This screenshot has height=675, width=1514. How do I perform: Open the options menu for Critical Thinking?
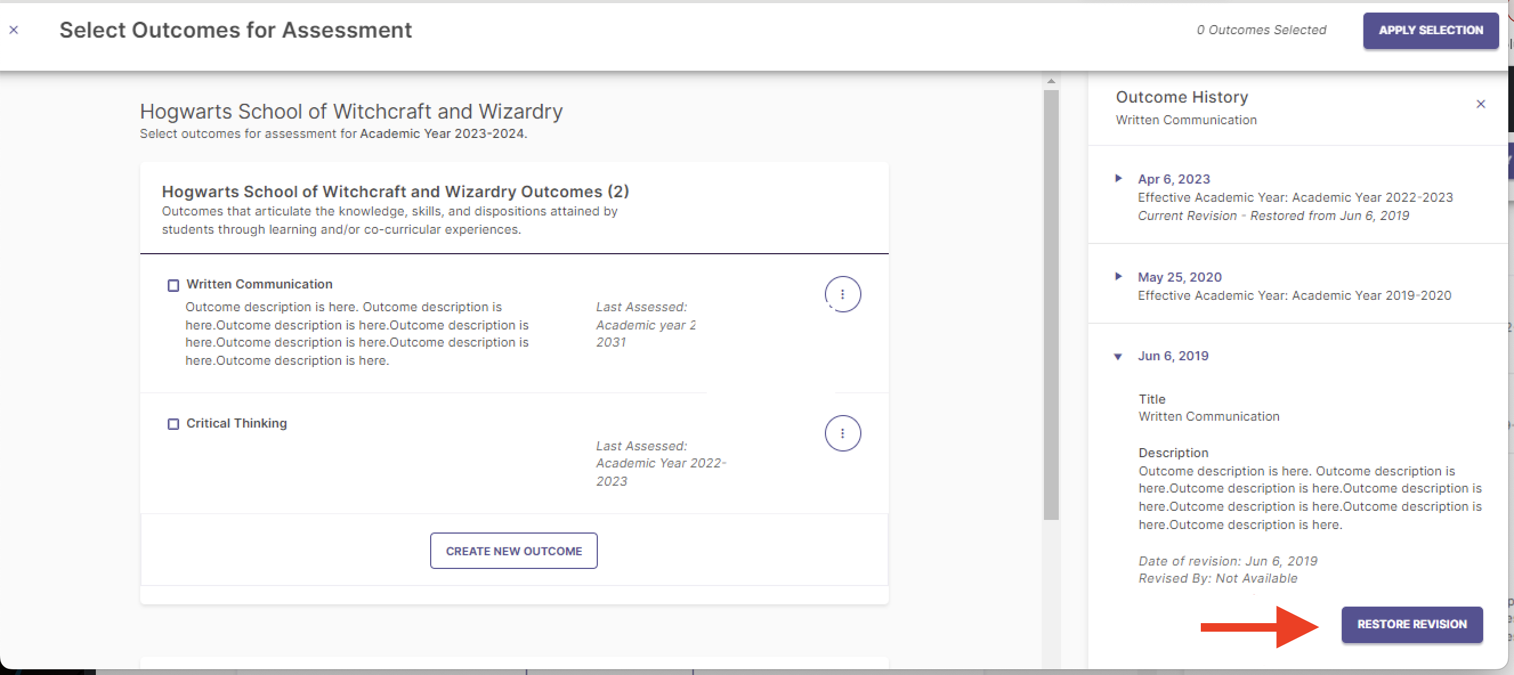click(842, 433)
